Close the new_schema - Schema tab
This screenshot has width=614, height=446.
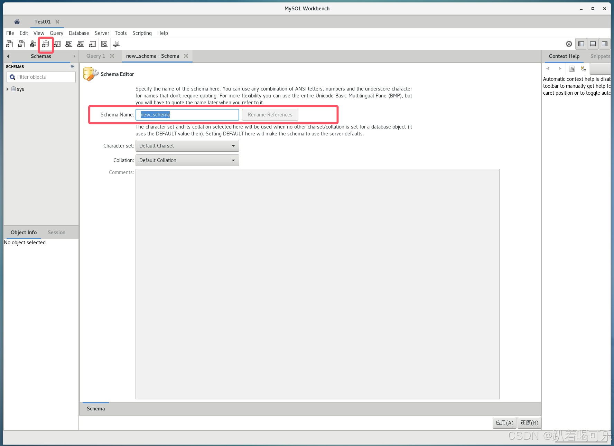click(186, 56)
